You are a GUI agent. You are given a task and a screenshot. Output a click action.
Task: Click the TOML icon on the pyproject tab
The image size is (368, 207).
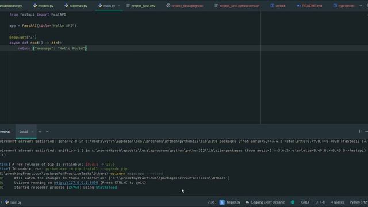pos(335,6)
